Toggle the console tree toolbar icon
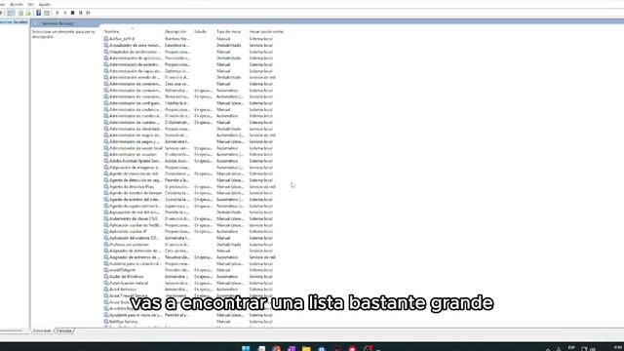Image resolution: width=624 pixels, height=351 pixels. pyautogui.click(x=11, y=13)
